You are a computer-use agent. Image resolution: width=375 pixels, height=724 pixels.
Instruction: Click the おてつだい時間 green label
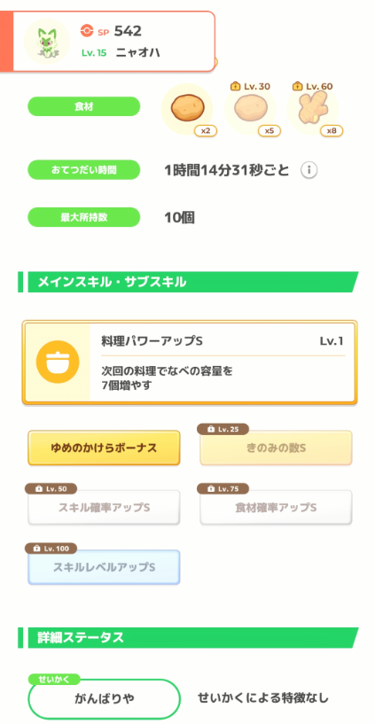pyautogui.click(x=83, y=170)
